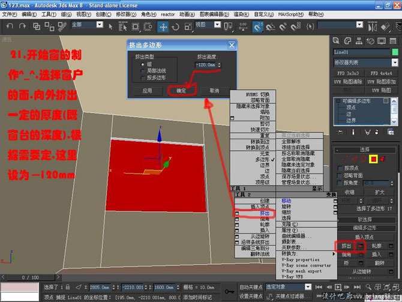This screenshot has width=402, height=302.
Task: Click 应用 in the extrude dialog
Action: click(x=147, y=91)
